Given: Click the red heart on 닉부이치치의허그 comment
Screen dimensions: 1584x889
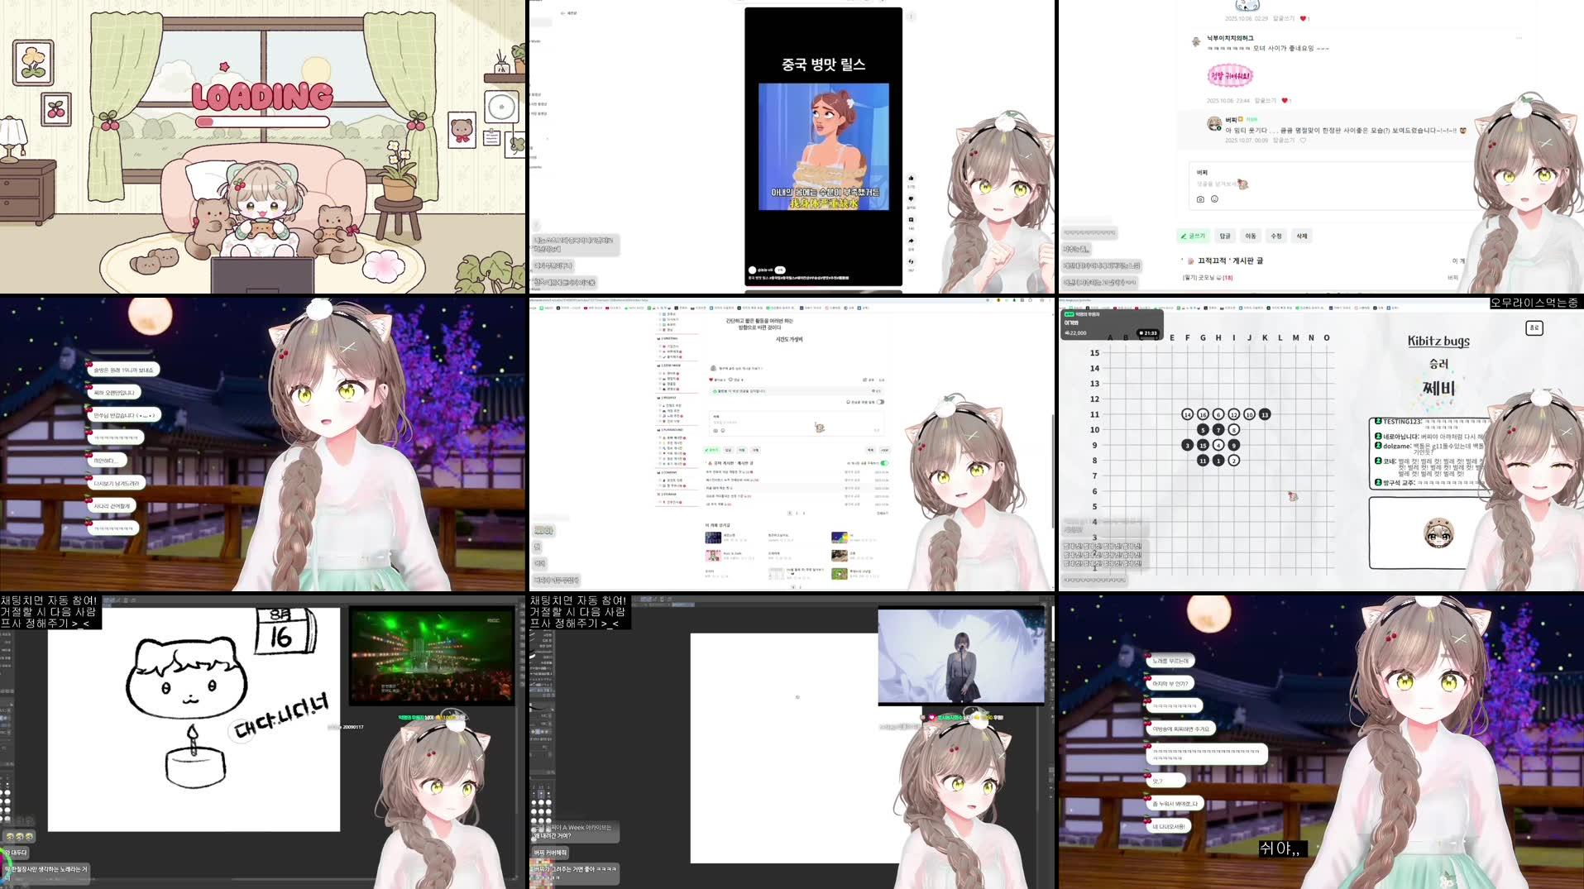Looking at the screenshot, I should [1285, 101].
